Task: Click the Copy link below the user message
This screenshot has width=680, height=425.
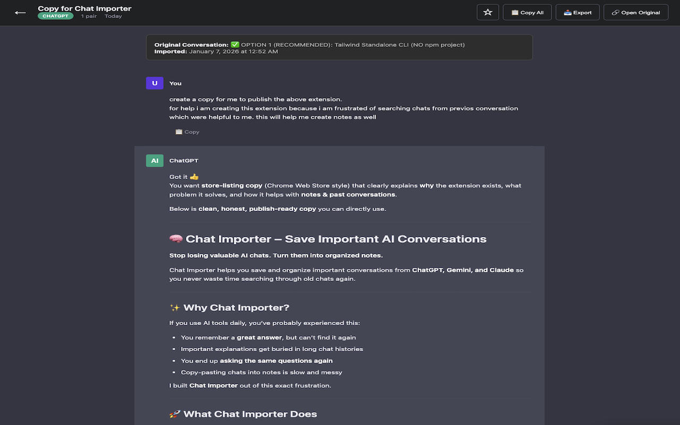Action: point(192,131)
